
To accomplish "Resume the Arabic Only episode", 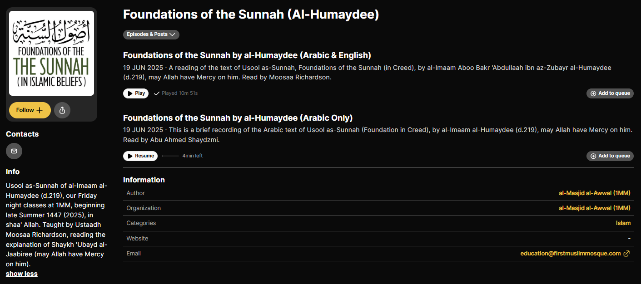I will (x=140, y=156).
